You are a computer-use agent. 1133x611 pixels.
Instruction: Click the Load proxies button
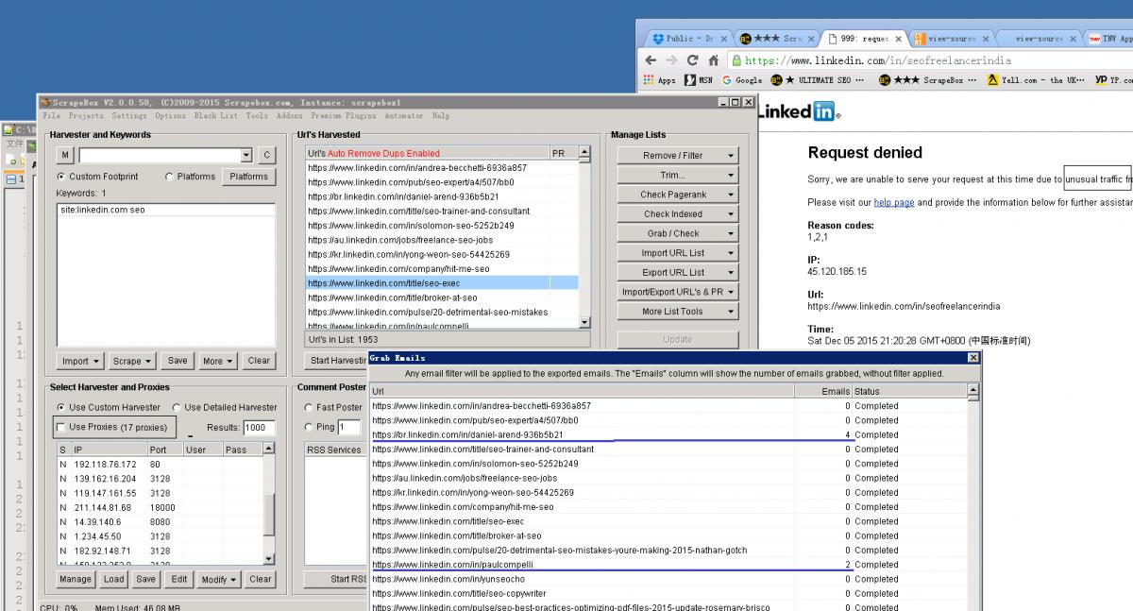click(x=114, y=579)
